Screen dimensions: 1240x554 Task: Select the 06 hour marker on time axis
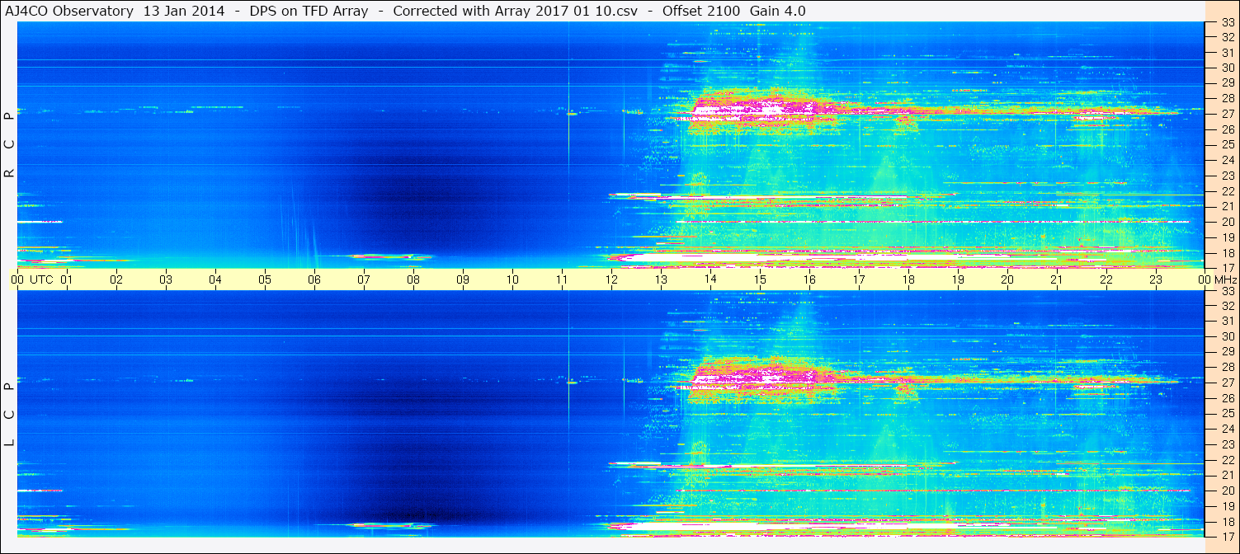coord(314,279)
